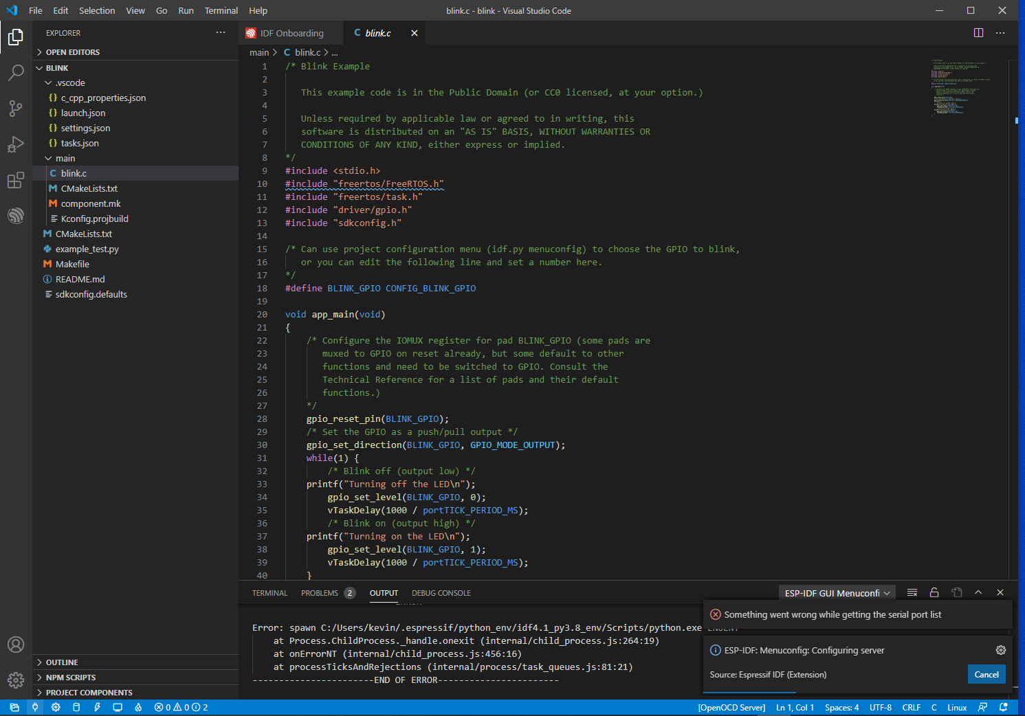Open Kconfig.projbuild file
Image resolution: width=1025 pixels, height=716 pixels.
click(x=135, y=219)
